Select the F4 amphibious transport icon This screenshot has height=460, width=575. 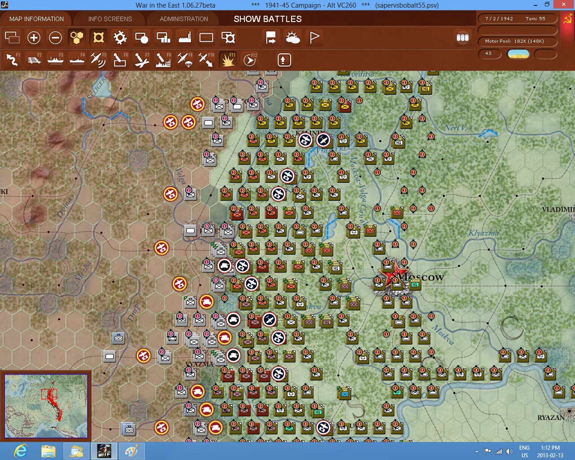(x=77, y=60)
